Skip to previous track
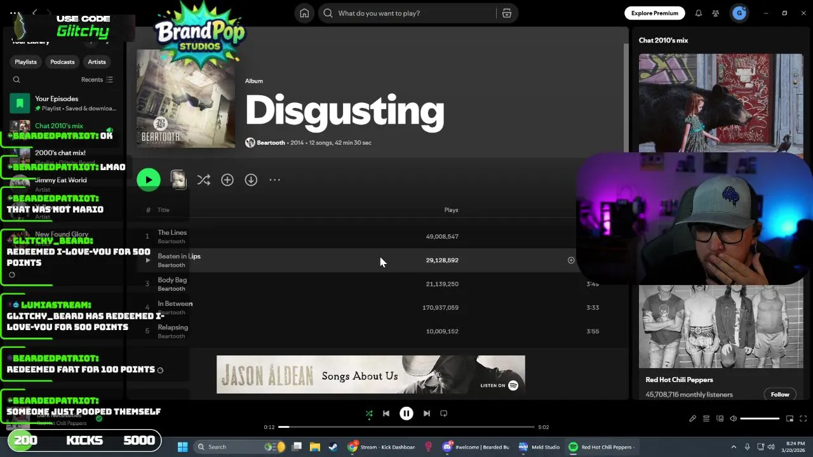Screen dimensions: 813x457 (386, 414)
